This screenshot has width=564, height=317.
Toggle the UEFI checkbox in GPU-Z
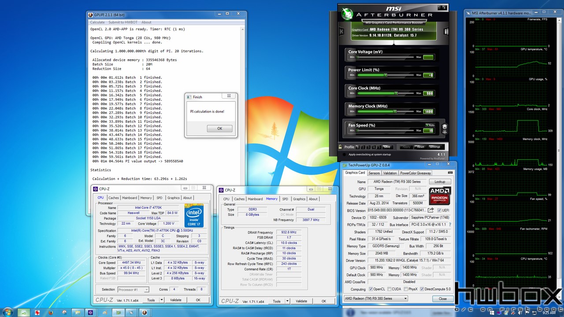(439, 210)
